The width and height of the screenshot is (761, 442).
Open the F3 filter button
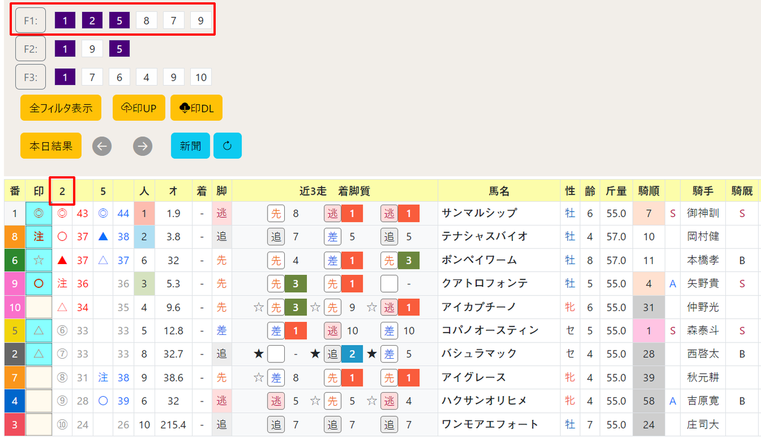(x=31, y=77)
